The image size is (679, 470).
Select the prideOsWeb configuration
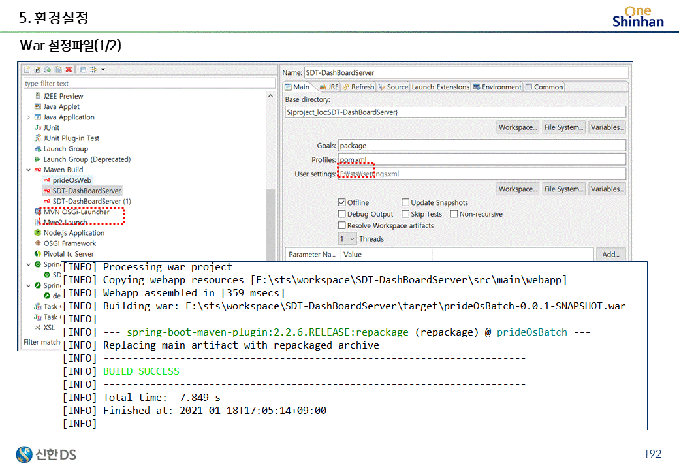[72, 180]
